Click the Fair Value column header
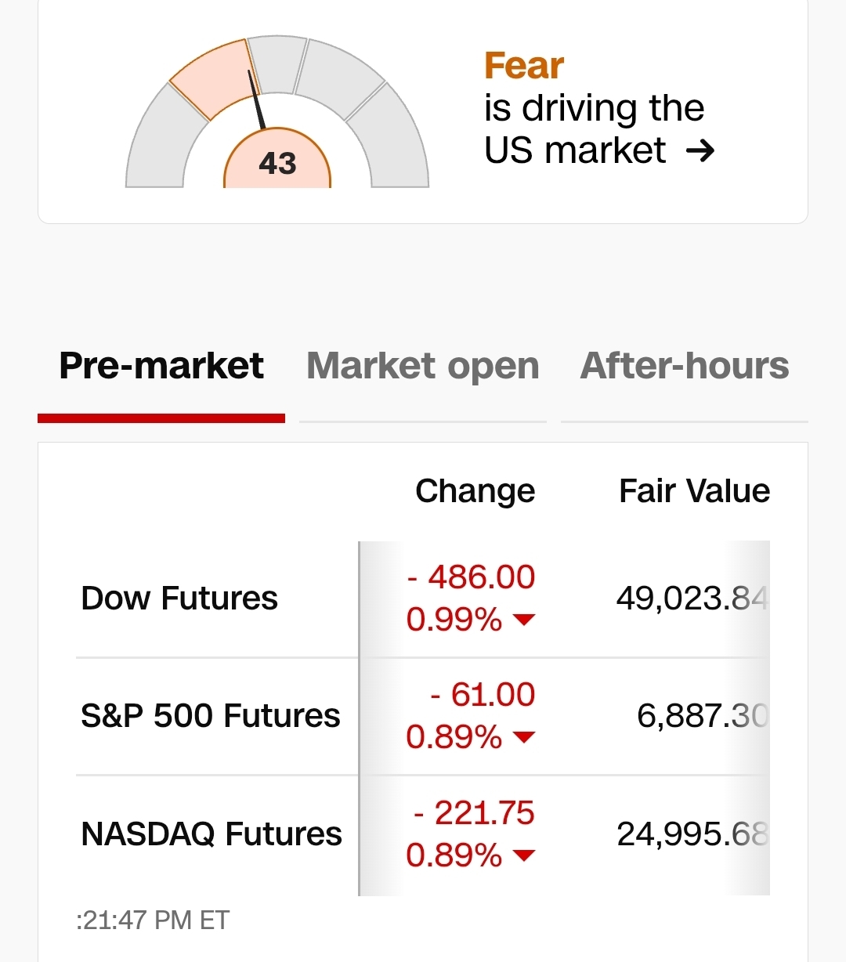This screenshot has height=962, width=846. pos(694,491)
